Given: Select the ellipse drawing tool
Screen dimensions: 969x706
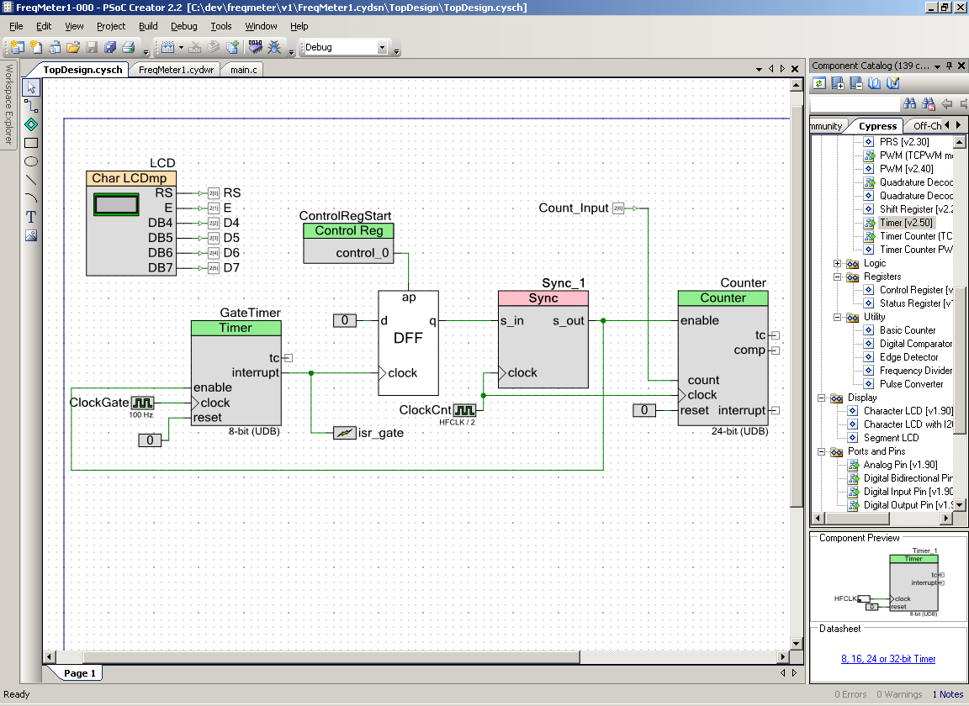Looking at the screenshot, I should pos(30,161).
